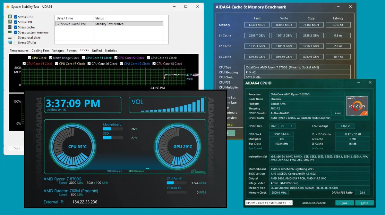The height and width of the screenshot is (215, 385).
Task: Toggle the CPU Core #5 Clock checkbox
Action: tap(57, 64)
